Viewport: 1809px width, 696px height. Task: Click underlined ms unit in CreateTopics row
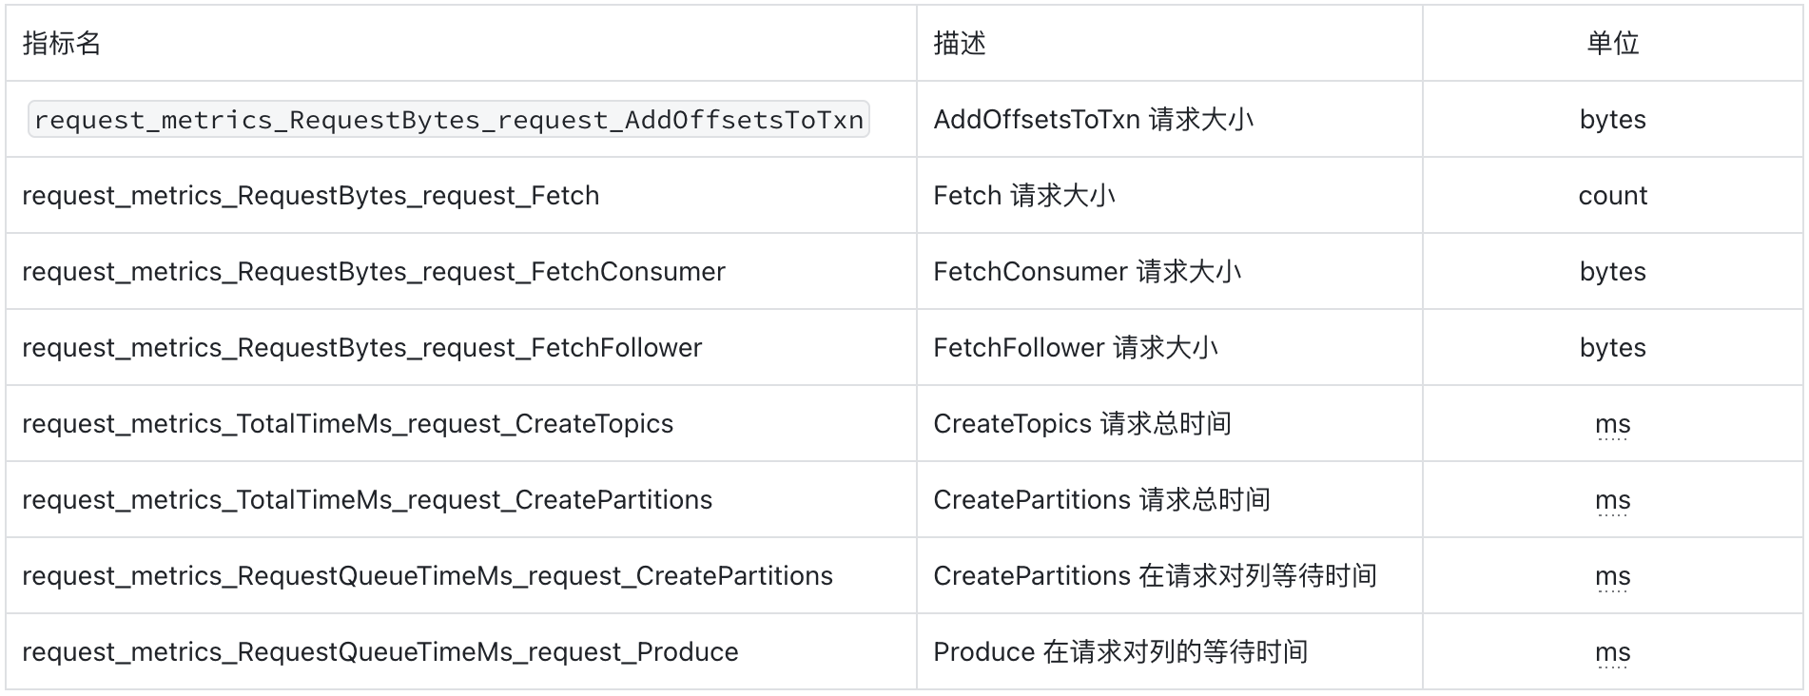[1613, 425]
